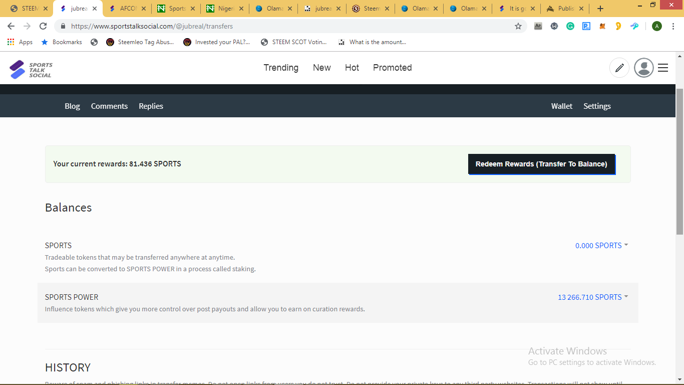Viewport: 684px width, 385px height.
Task: Click the URL address bar
Action: point(290,26)
